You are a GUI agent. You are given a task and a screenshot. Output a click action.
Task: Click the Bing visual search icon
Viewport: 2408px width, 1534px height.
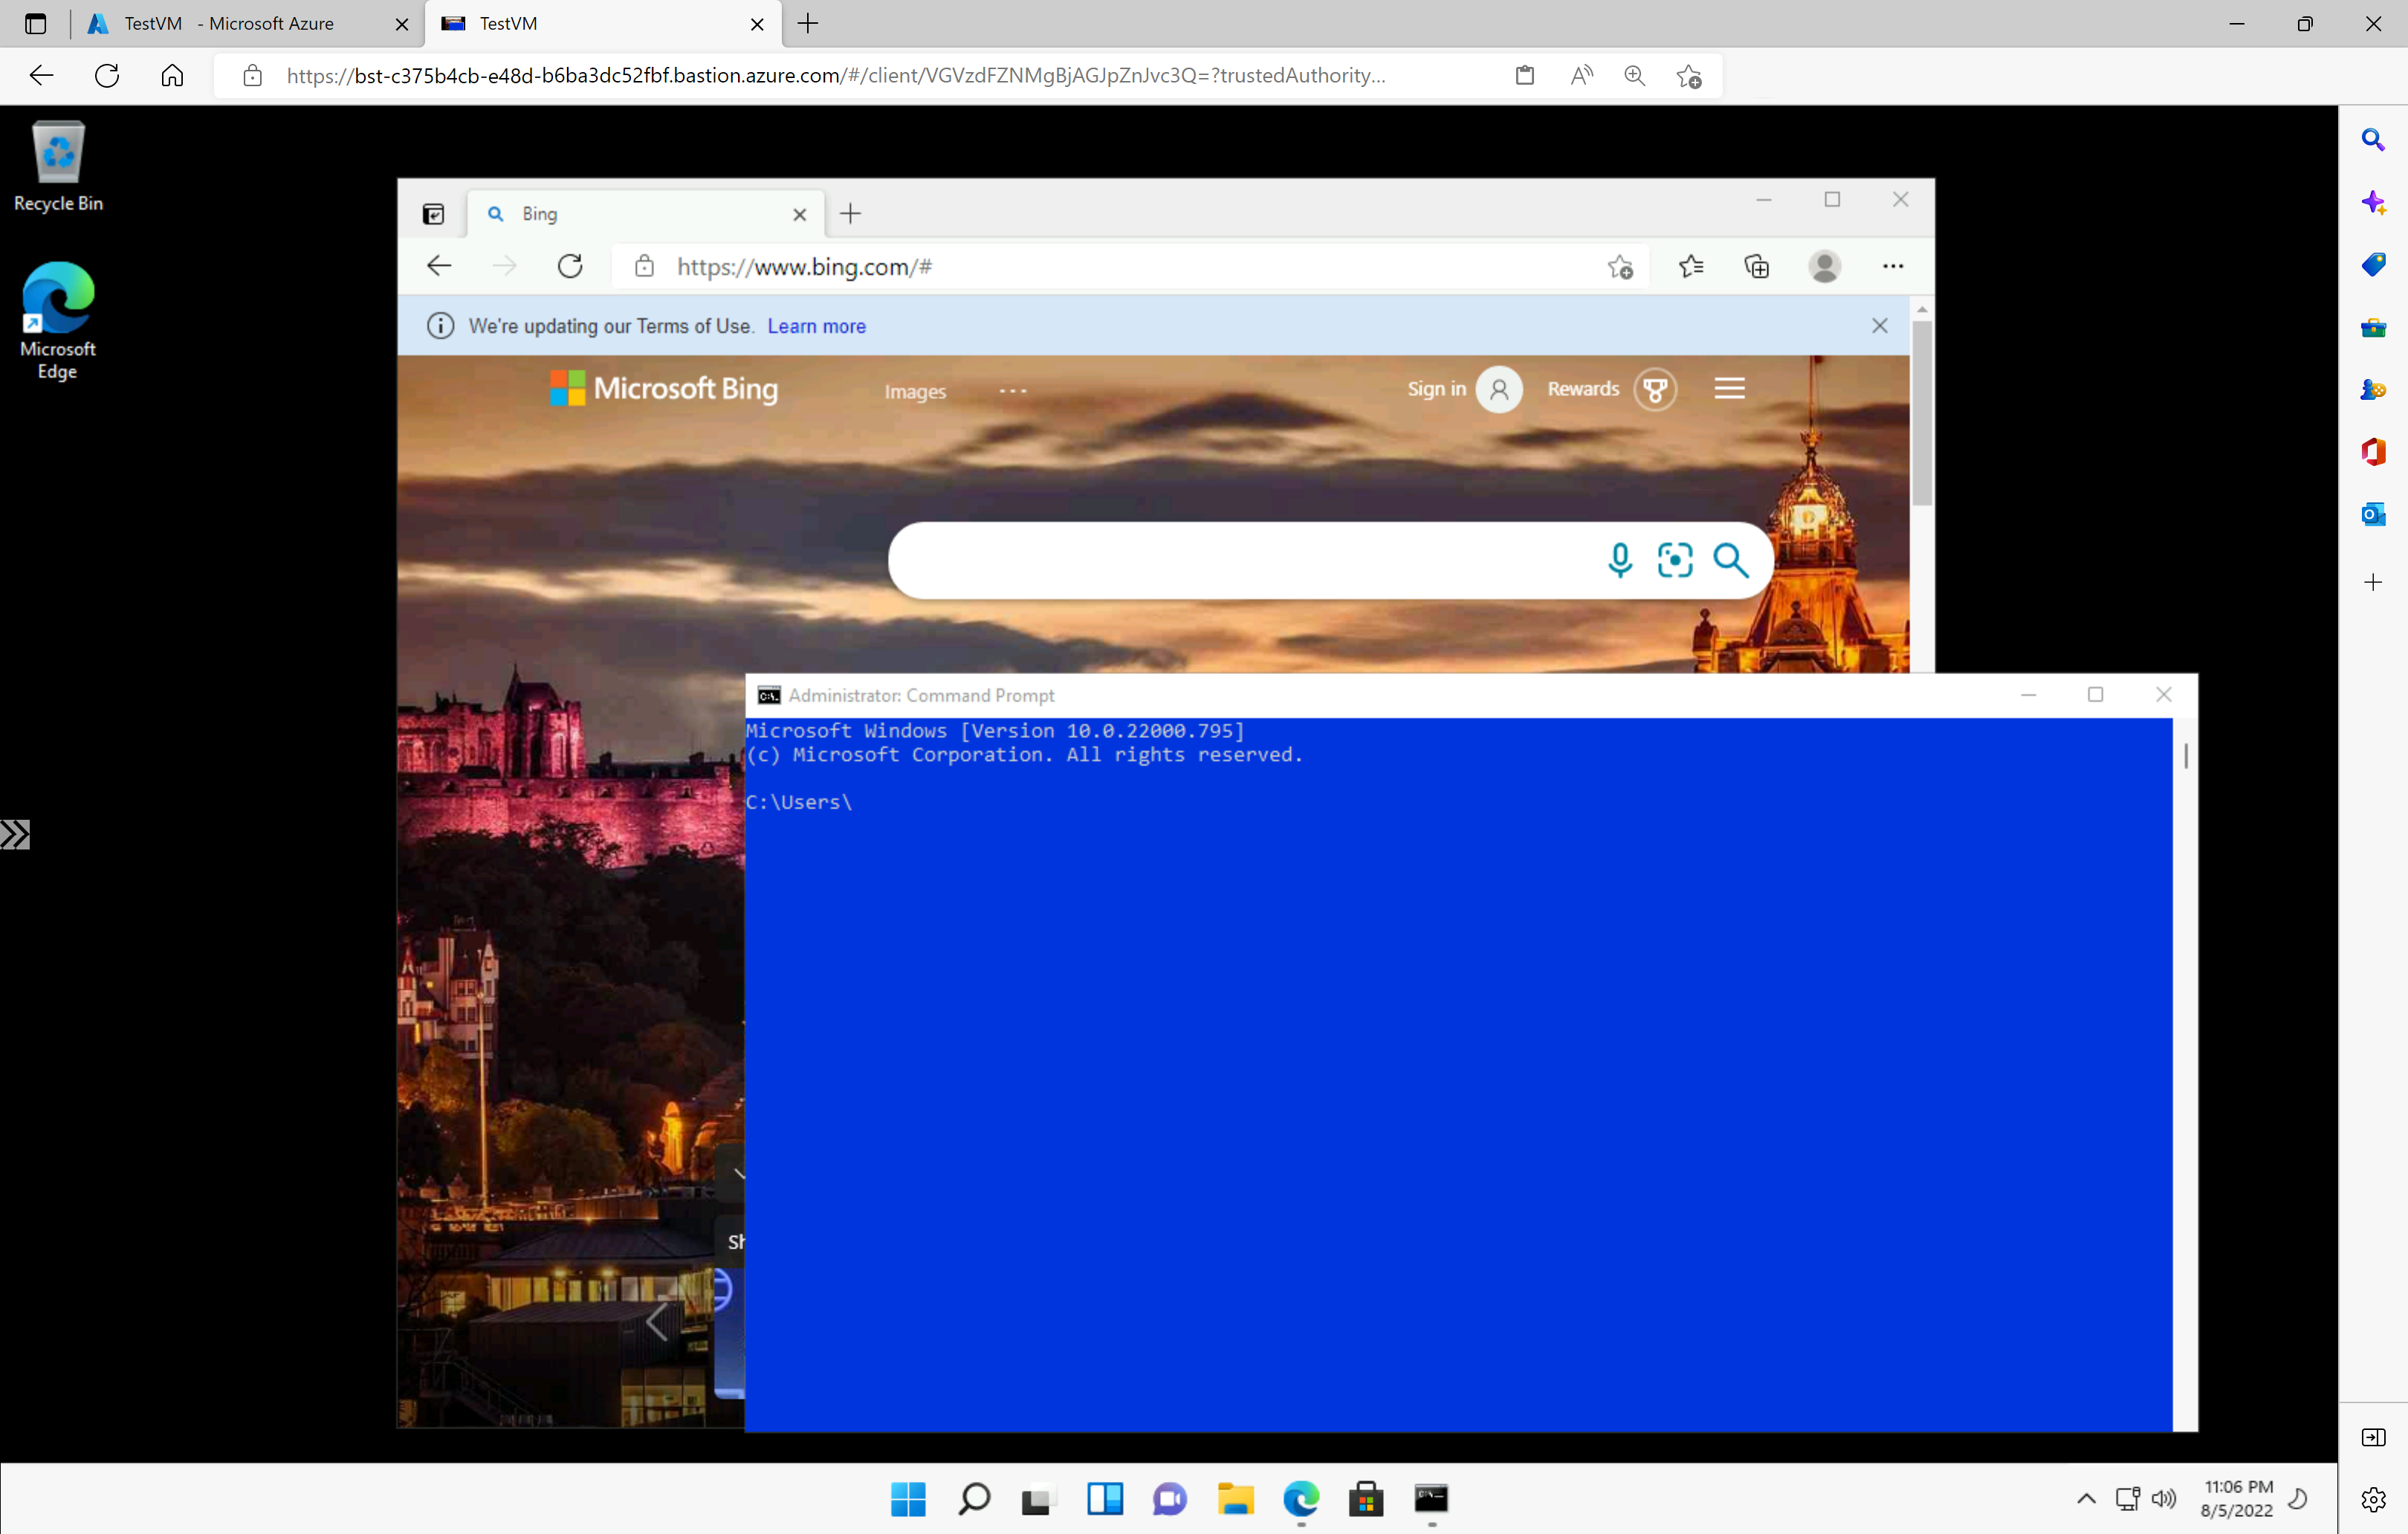pos(1676,558)
